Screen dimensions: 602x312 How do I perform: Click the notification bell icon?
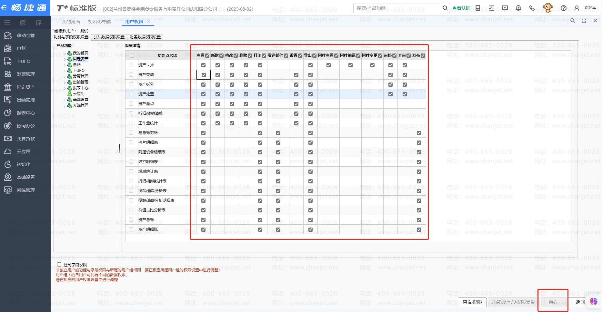click(518, 8)
